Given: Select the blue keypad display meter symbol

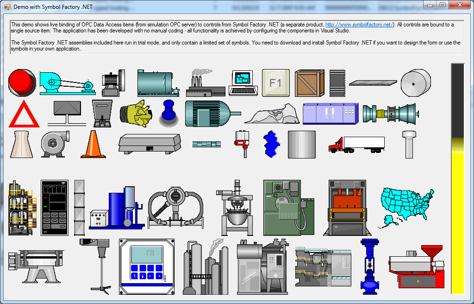Looking at the screenshot, I should click(x=146, y=266).
